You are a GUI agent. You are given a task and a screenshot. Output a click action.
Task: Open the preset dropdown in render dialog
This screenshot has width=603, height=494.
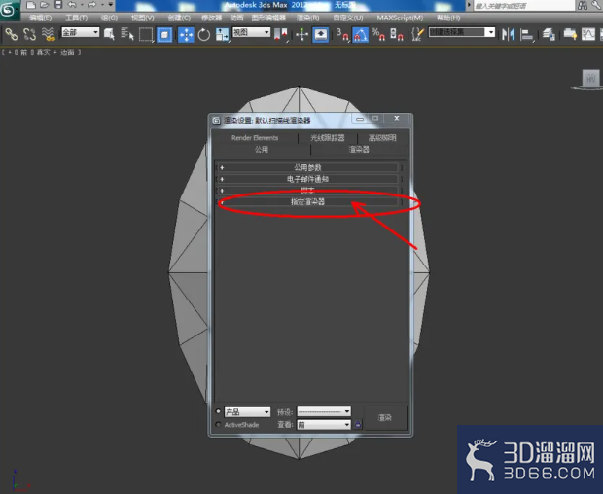pos(324,411)
